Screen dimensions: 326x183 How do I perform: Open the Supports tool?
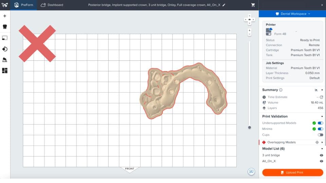[x=5, y=60]
